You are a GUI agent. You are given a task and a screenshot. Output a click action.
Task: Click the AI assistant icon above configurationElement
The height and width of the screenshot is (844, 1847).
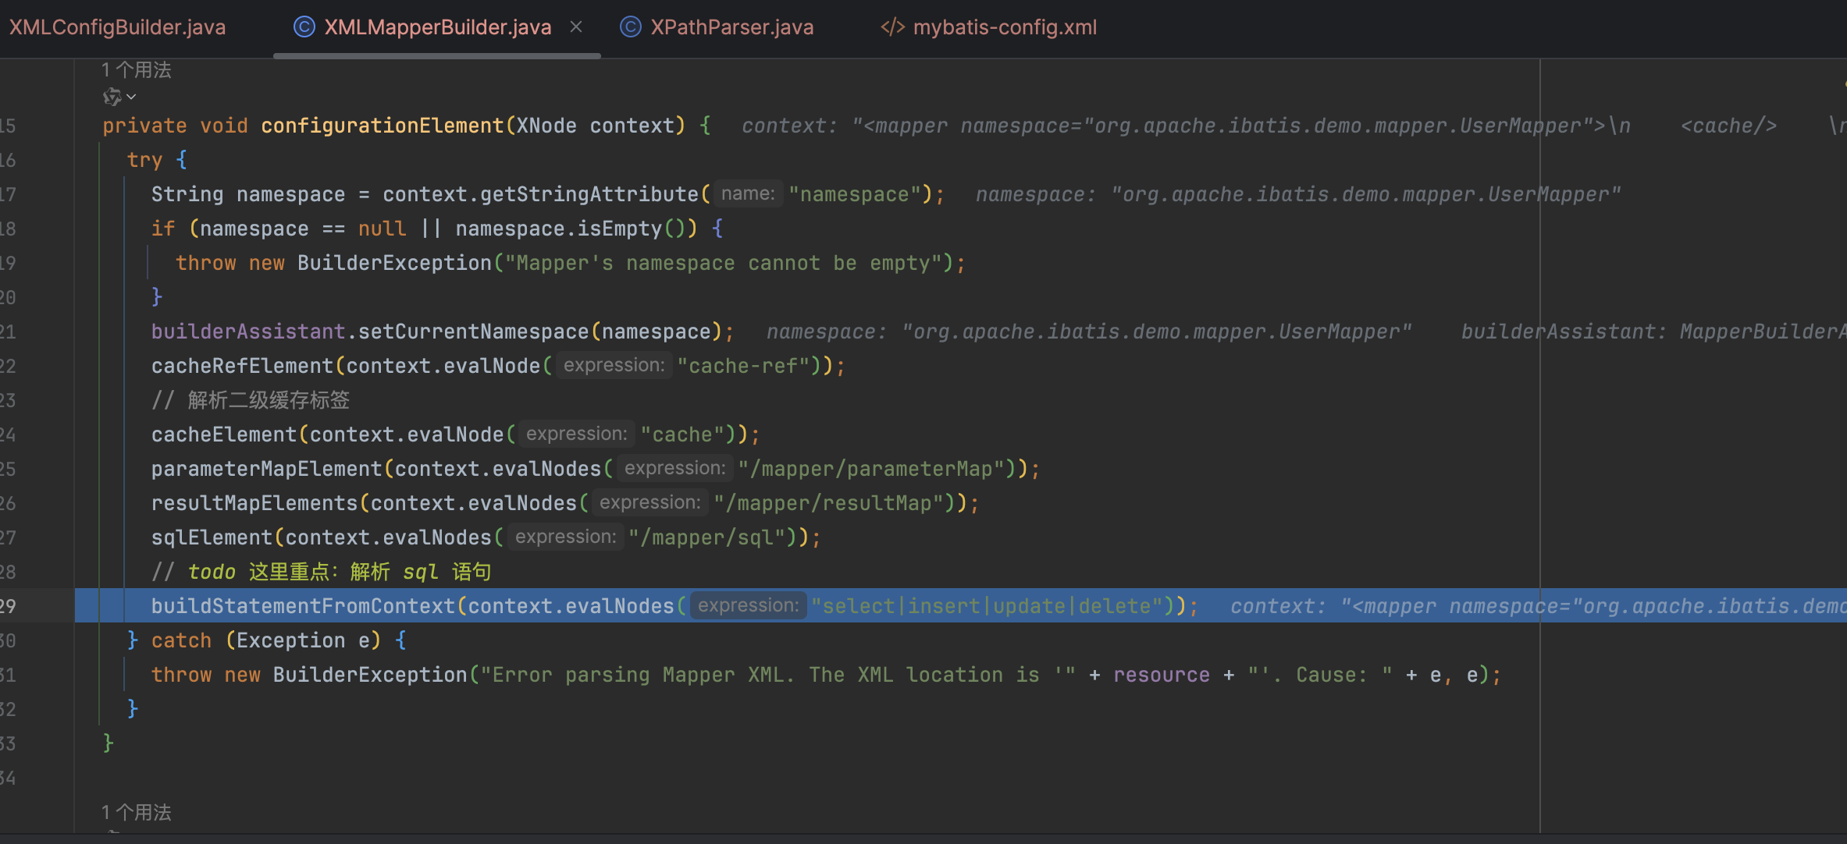point(112,97)
